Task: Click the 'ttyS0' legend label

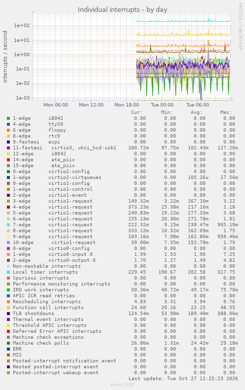Action: click(56, 124)
